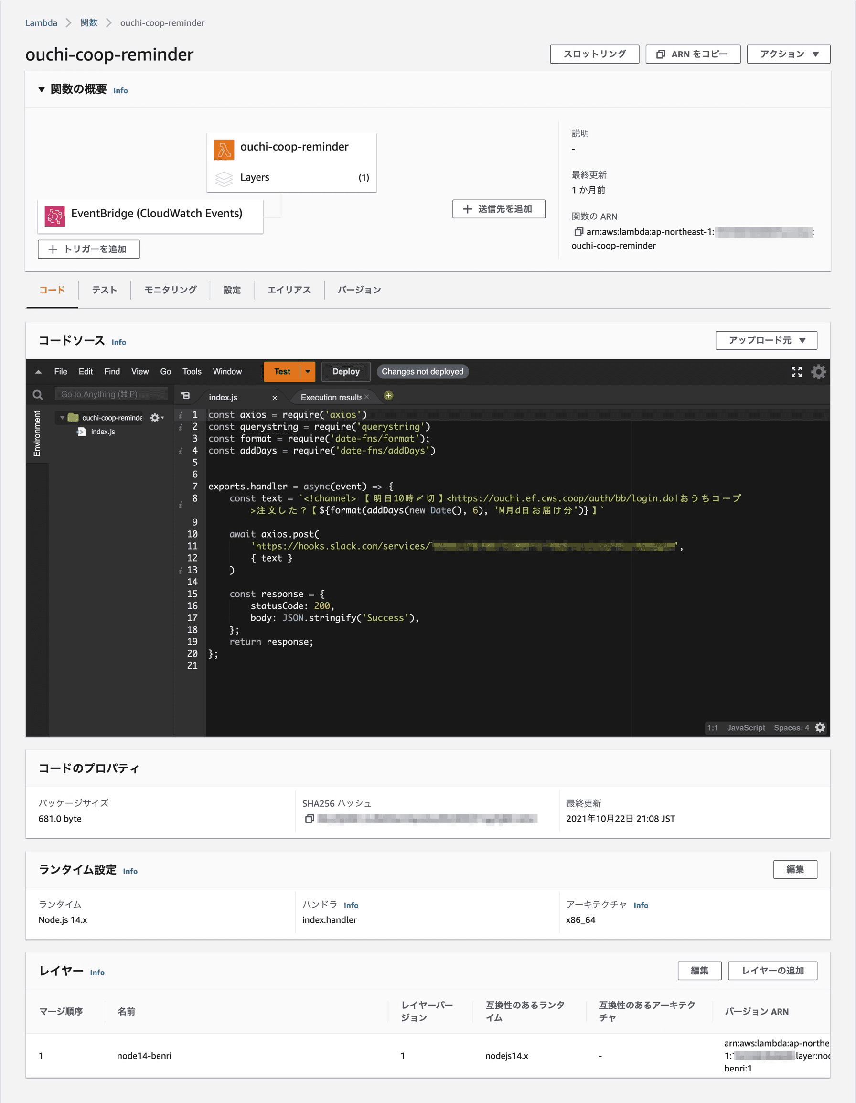Screen dimensions: 856x1103
Task: Click 編集 in レイヤー section
Action: 699,971
